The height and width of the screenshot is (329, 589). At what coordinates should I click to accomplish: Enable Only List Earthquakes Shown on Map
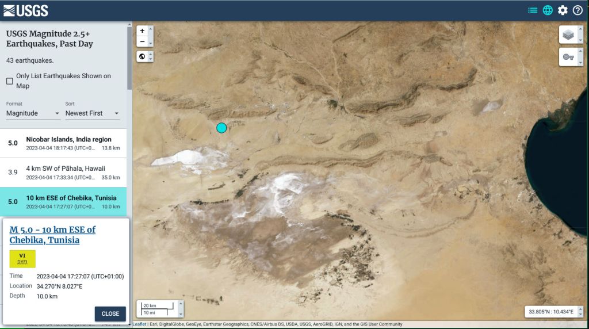[10, 81]
